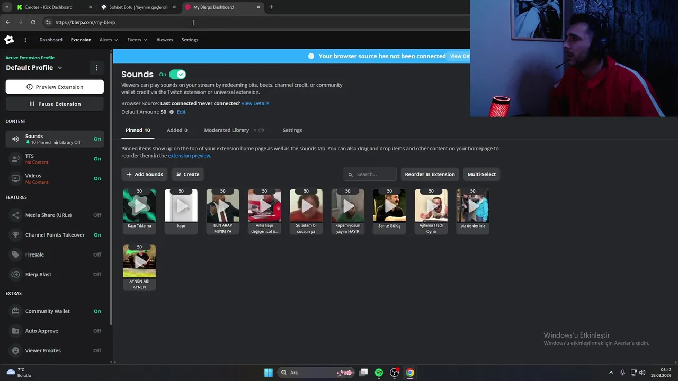Open the browser tab search dropdown
This screenshot has width=678, height=381.
7,7
